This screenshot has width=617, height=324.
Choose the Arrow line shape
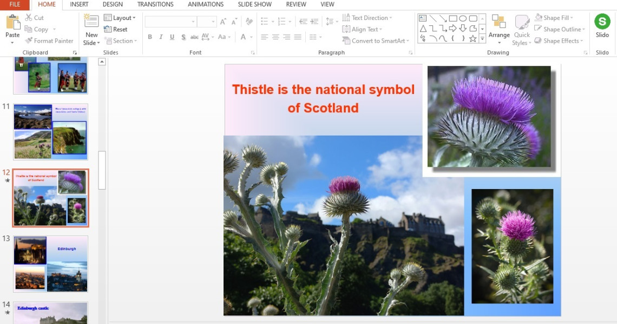443,18
